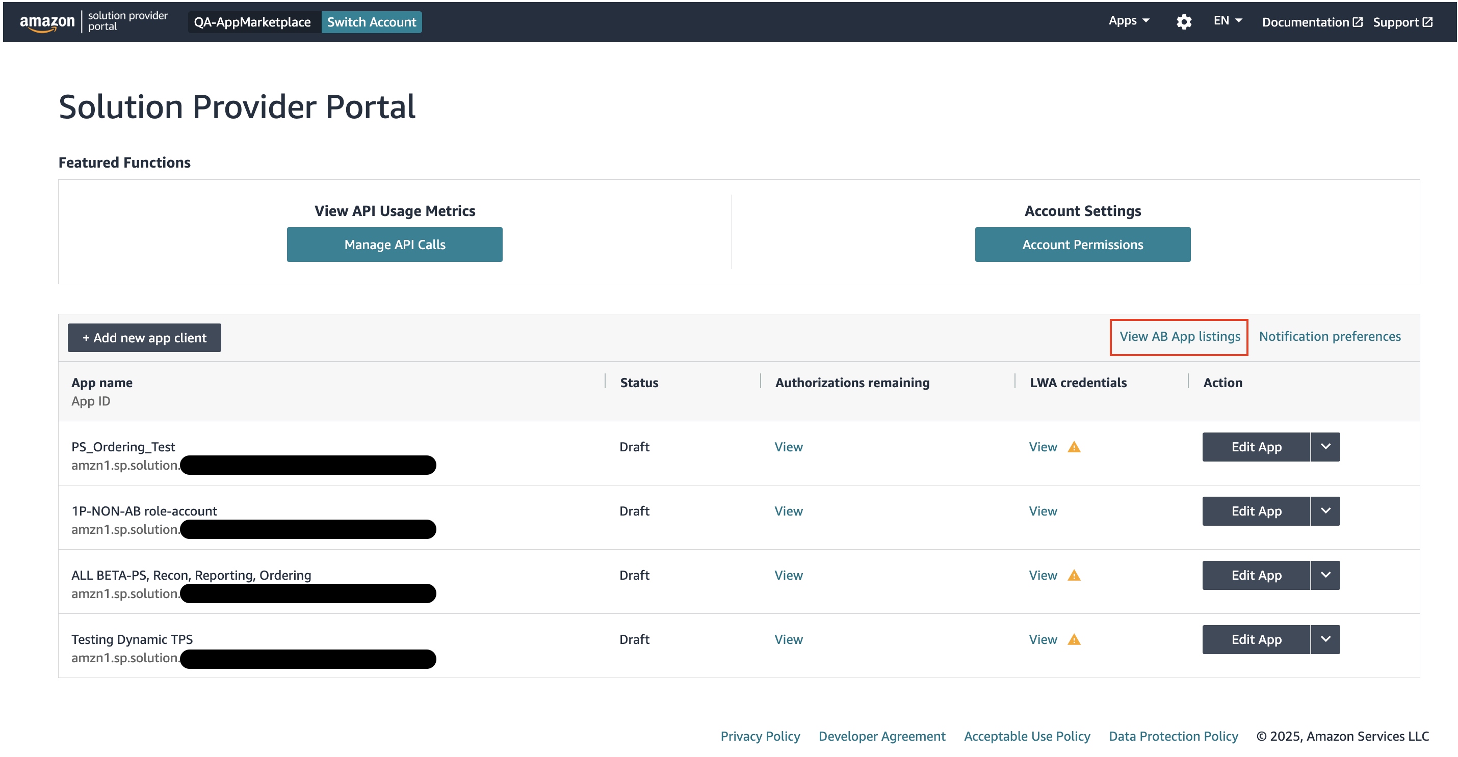
Task: Click the Status column header
Action: (x=639, y=383)
